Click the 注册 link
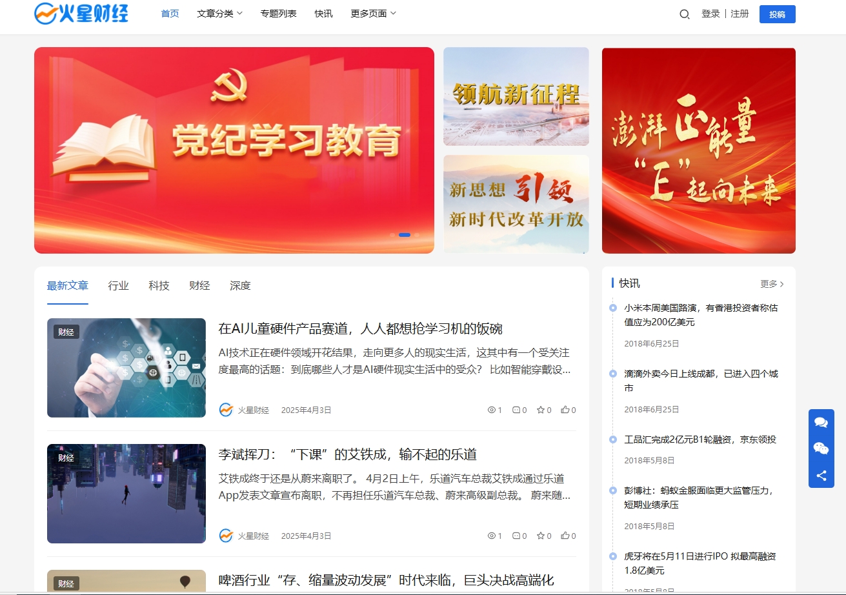 (740, 14)
